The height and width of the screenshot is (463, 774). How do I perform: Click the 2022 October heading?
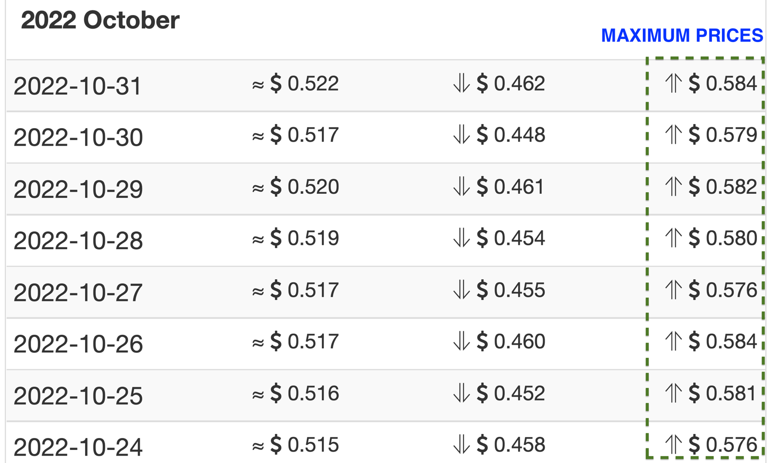[100, 21]
